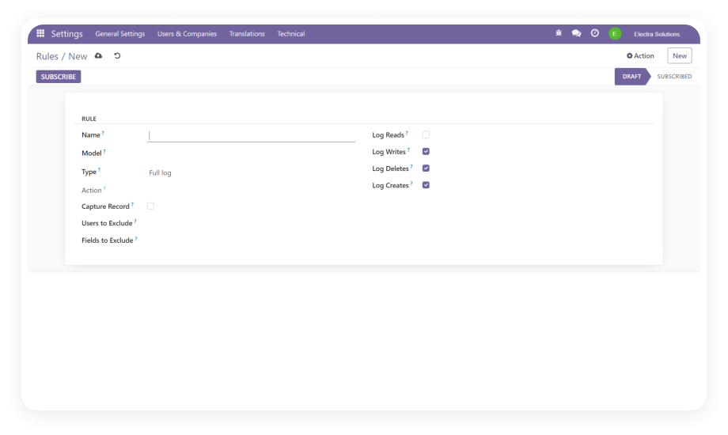Click into the Name input field
Image resolution: width=728 pixels, height=435 pixels.
pos(251,135)
